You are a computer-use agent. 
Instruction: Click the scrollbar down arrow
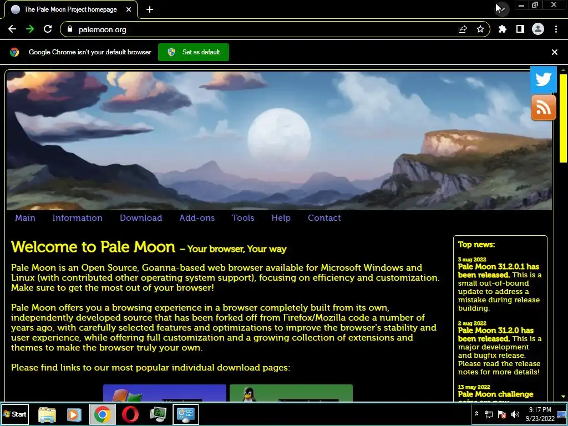[x=563, y=397]
